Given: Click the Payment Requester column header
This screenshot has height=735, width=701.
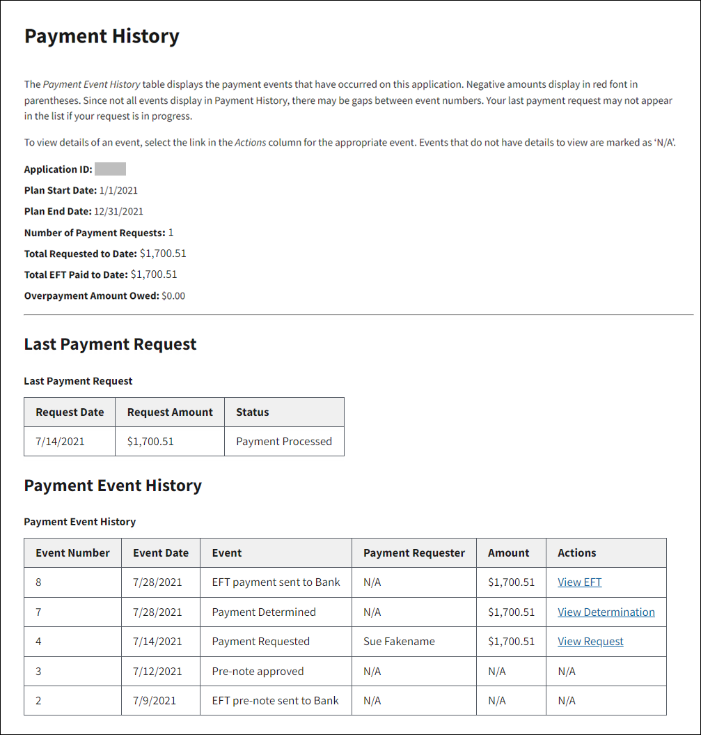Looking at the screenshot, I should pyautogui.click(x=413, y=553).
